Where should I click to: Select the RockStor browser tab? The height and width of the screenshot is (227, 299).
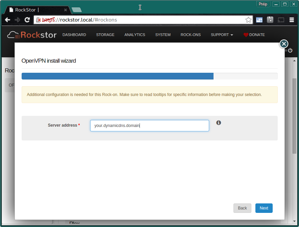38,10
